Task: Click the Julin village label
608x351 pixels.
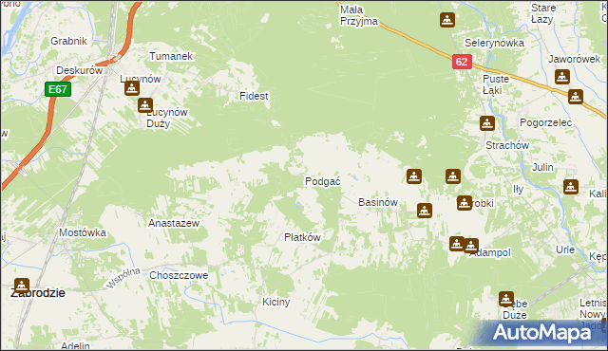Action: (x=542, y=167)
